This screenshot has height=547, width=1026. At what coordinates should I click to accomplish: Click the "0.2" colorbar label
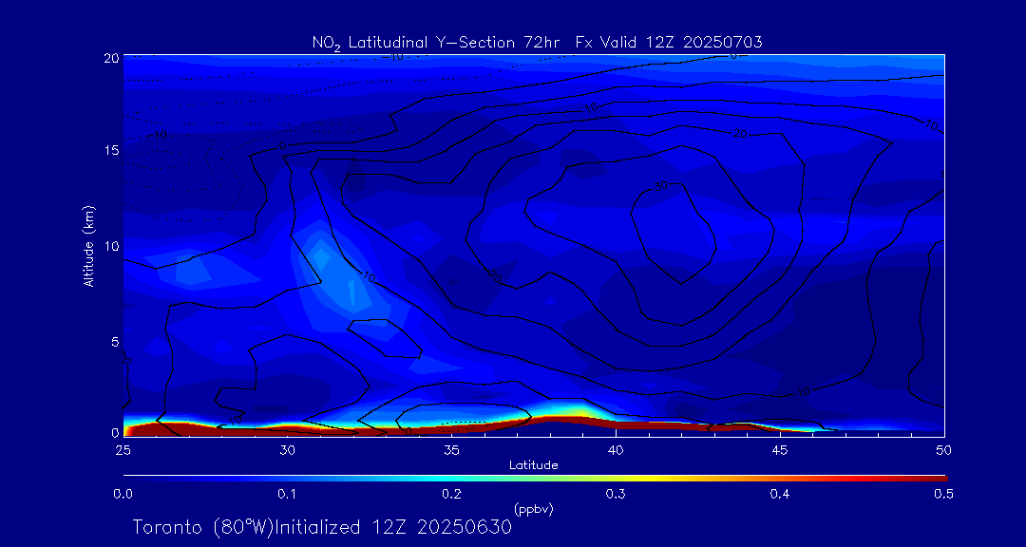(451, 495)
